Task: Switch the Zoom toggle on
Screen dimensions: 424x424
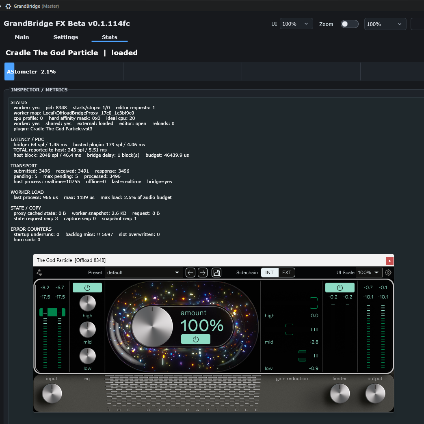Action: tap(349, 24)
